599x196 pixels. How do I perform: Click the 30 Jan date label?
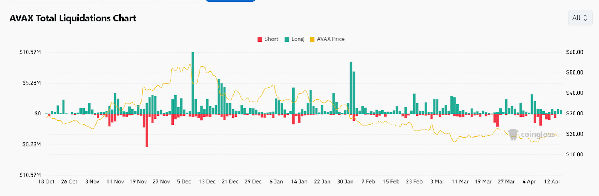tap(345, 181)
